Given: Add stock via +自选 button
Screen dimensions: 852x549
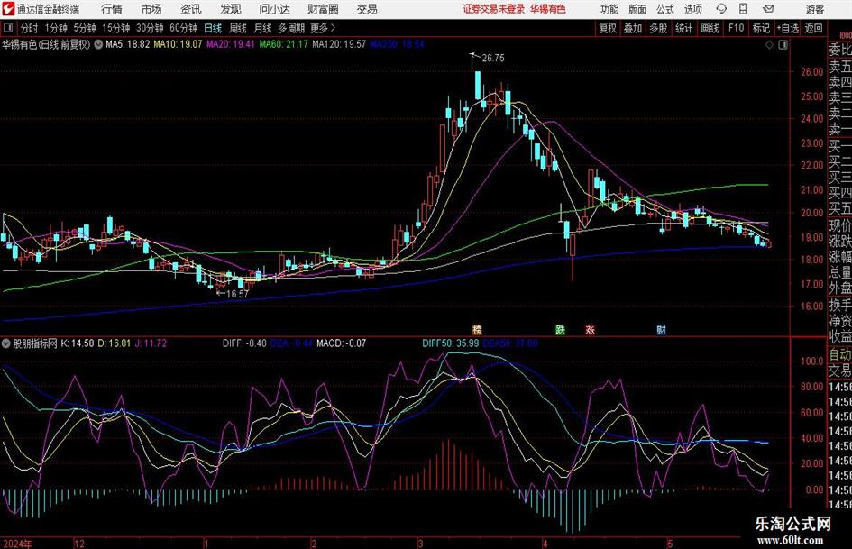Looking at the screenshot, I should click(787, 28).
